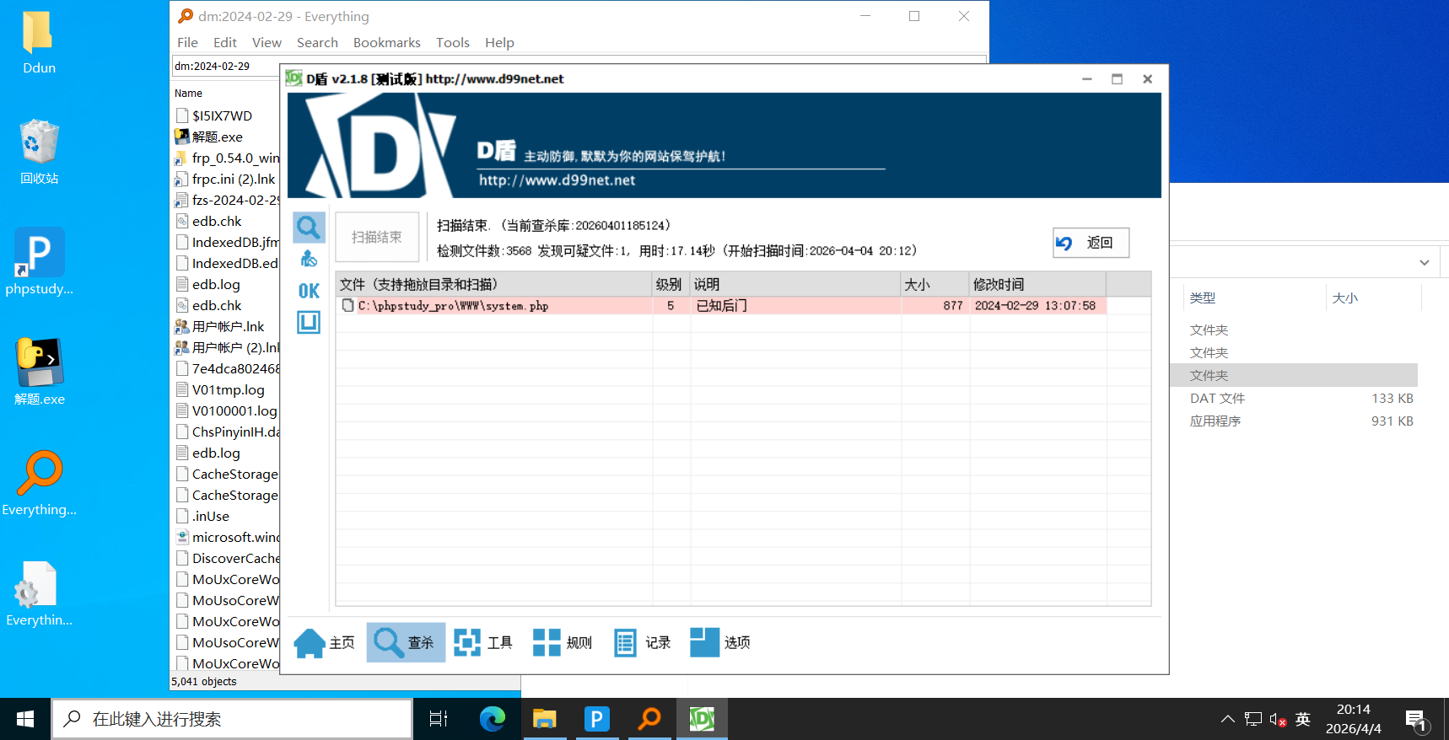This screenshot has height=740, width=1449.
Task: Sort by the 文件 column header
Action: click(x=494, y=284)
